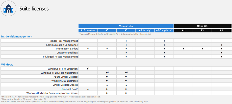Select the Virtual Desktop Access row label
This screenshot has width=232, height=104.
[x=65, y=85]
